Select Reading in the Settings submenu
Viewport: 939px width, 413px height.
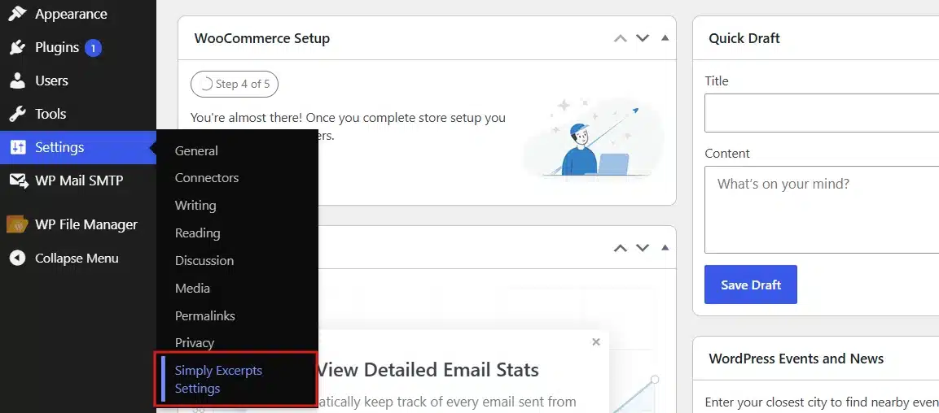[198, 233]
